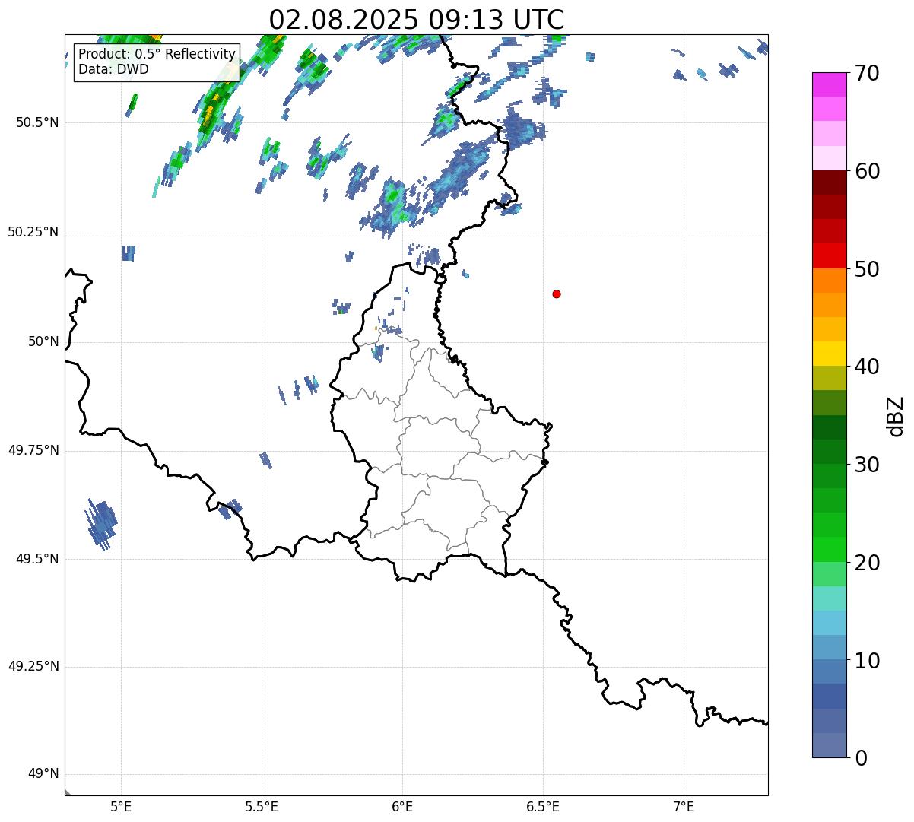The width and height of the screenshot is (914, 822).
Task: Click the 10 colorbar tick label
Action: pyautogui.click(x=867, y=661)
